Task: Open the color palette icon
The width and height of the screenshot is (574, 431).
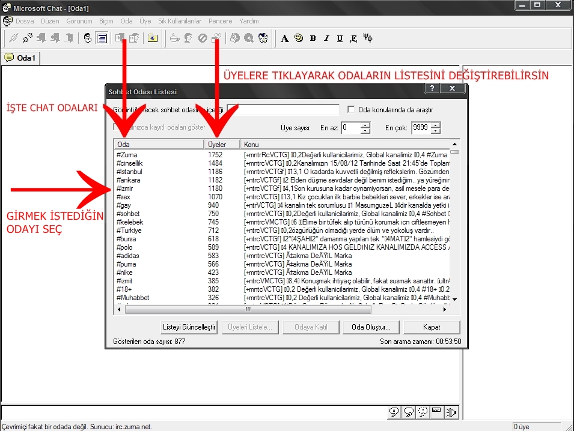Action: point(299,38)
